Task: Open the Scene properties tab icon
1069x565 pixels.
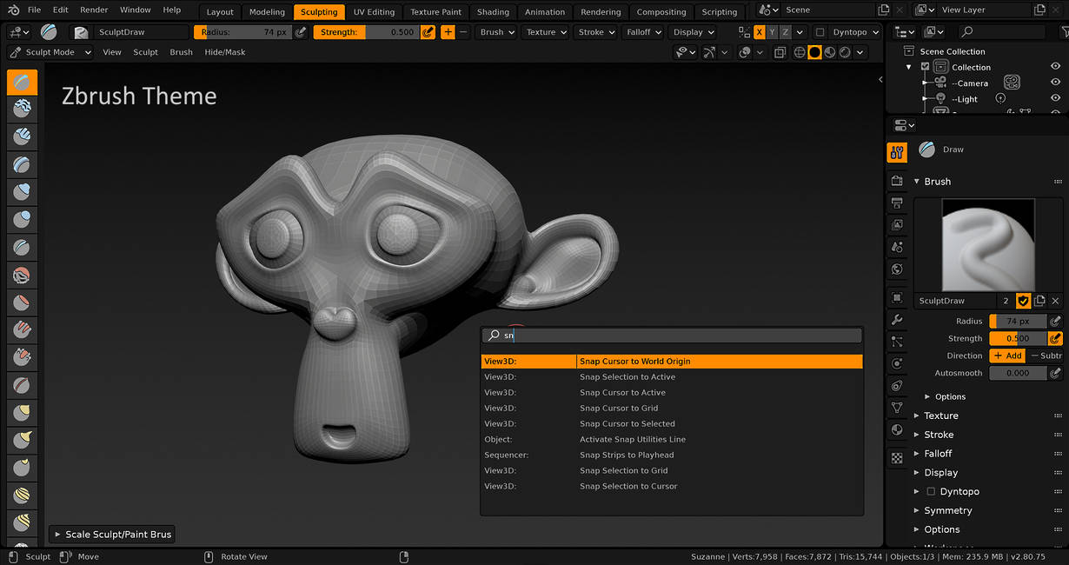Action: [897, 247]
